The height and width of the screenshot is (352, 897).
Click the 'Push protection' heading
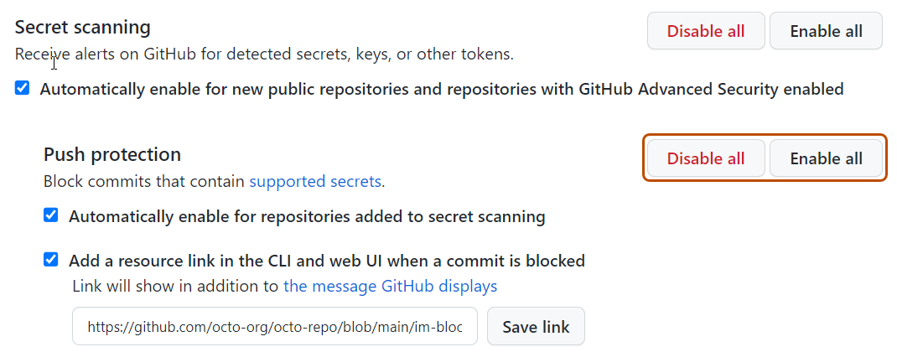[112, 154]
